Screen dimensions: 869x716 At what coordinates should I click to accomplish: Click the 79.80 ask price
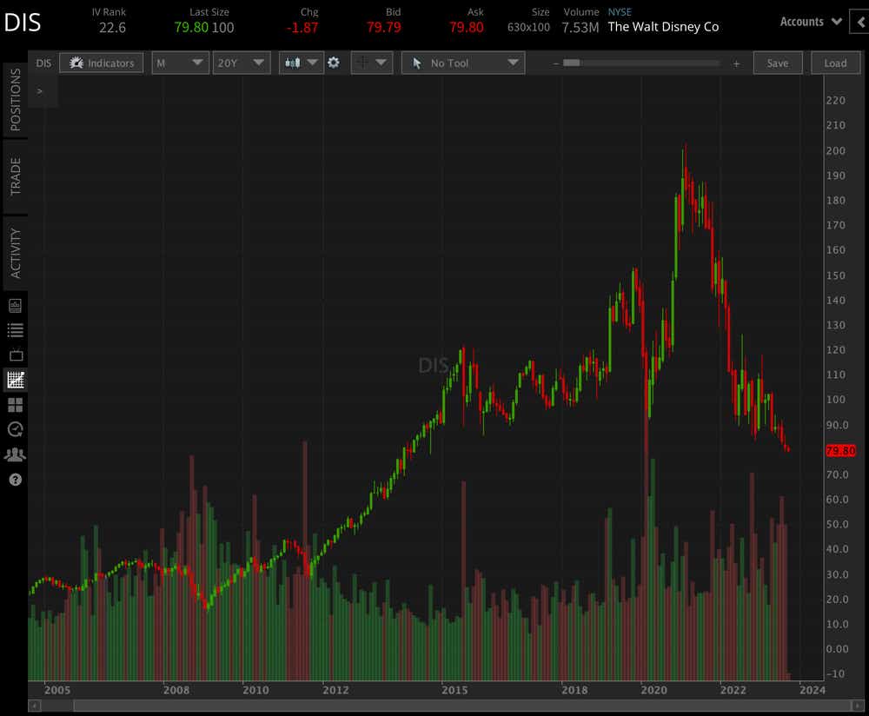[x=467, y=27]
